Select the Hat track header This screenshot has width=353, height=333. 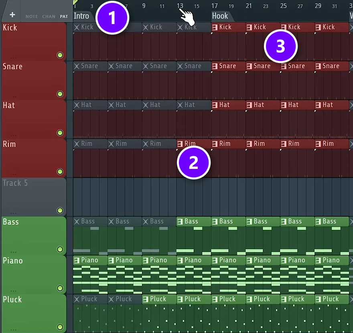click(34, 119)
